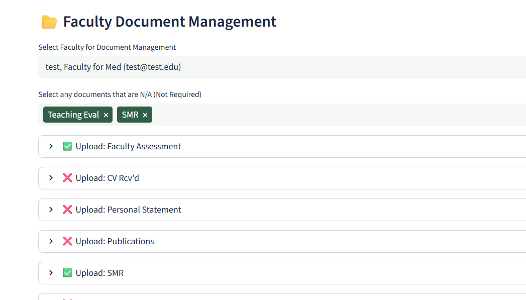Image resolution: width=526 pixels, height=300 pixels.
Task: Expand the Upload: Publications section
Action: point(50,241)
